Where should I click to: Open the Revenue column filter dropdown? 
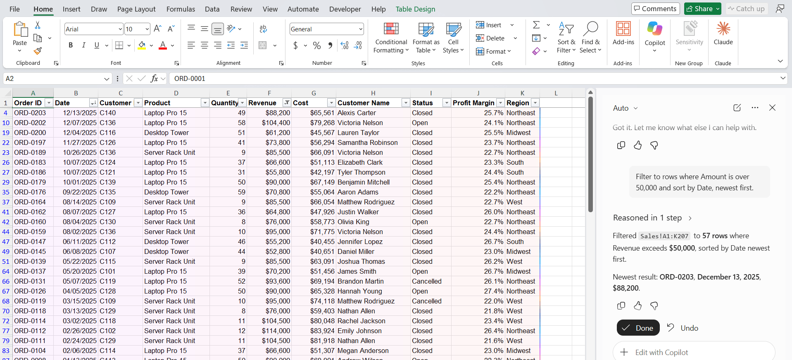click(286, 103)
